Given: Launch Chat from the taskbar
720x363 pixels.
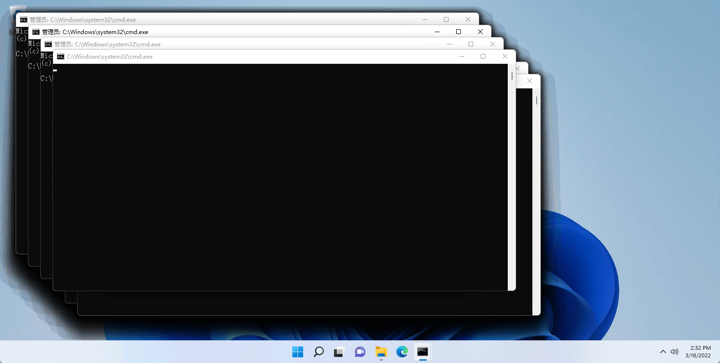Looking at the screenshot, I should point(360,352).
